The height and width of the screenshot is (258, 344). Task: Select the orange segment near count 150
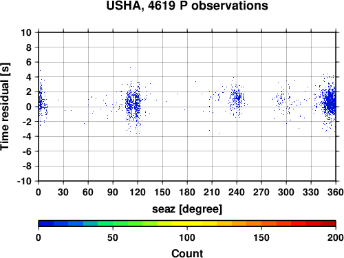261,224
